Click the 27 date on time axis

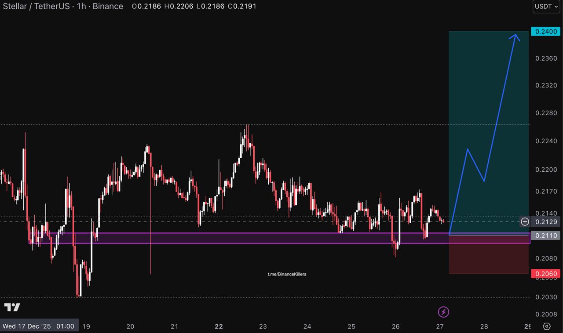tap(440, 326)
